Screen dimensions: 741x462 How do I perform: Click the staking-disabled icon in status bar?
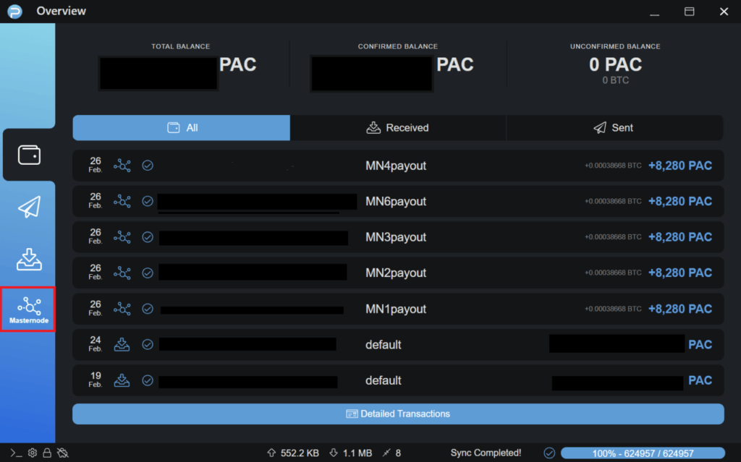(x=62, y=453)
